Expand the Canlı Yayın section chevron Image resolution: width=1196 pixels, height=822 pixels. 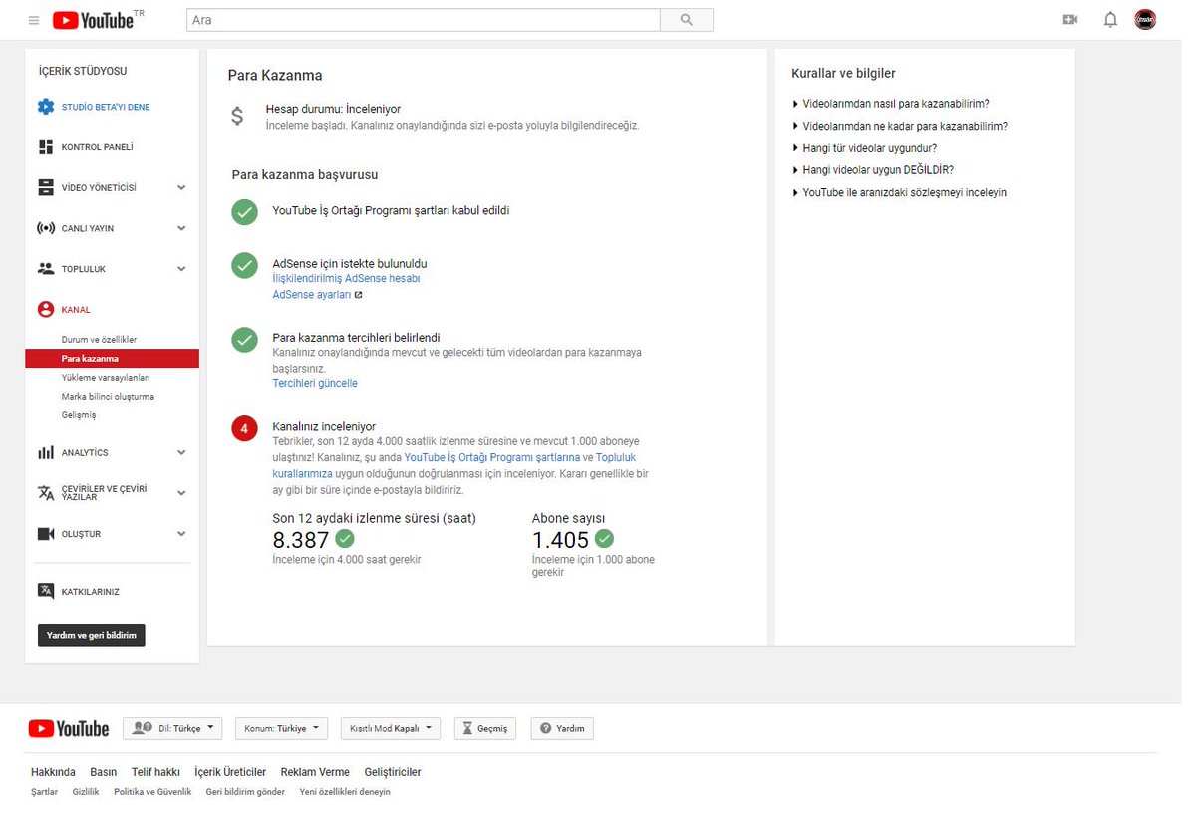pyautogui.click(x=181, y=228)
